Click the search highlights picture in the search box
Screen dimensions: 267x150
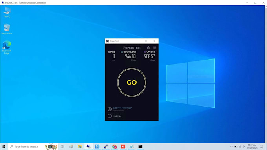[x=51, y=146]
